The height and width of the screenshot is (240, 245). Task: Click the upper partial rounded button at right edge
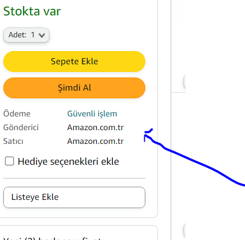tap(184, 82)
